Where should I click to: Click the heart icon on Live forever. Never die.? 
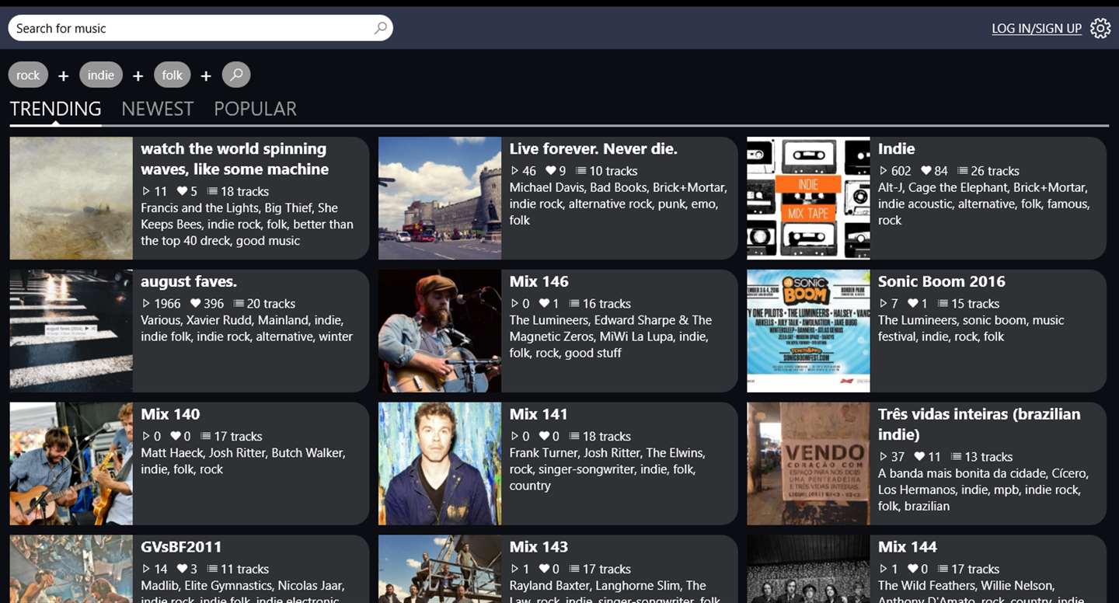point(550,171)
